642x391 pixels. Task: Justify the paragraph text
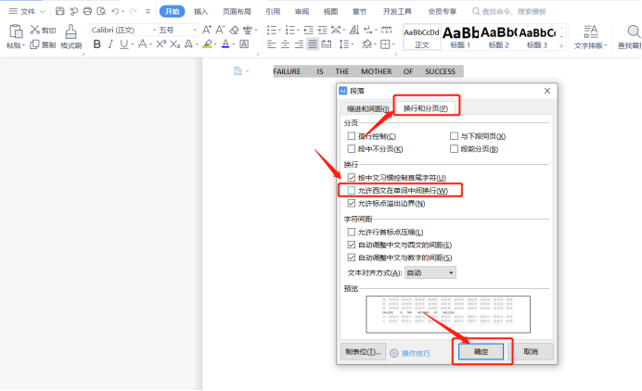click(x=313, y=44)
